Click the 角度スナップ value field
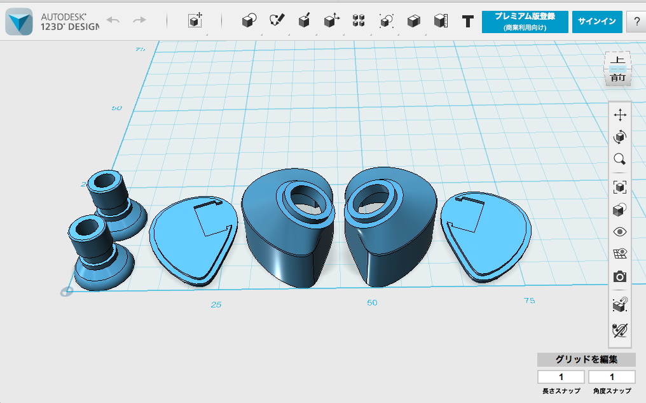Viewport: 646px width, 403px height. pos(612,377)
